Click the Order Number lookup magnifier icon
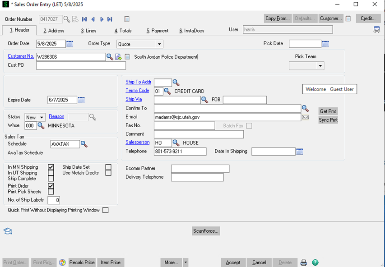 [67, 19]
